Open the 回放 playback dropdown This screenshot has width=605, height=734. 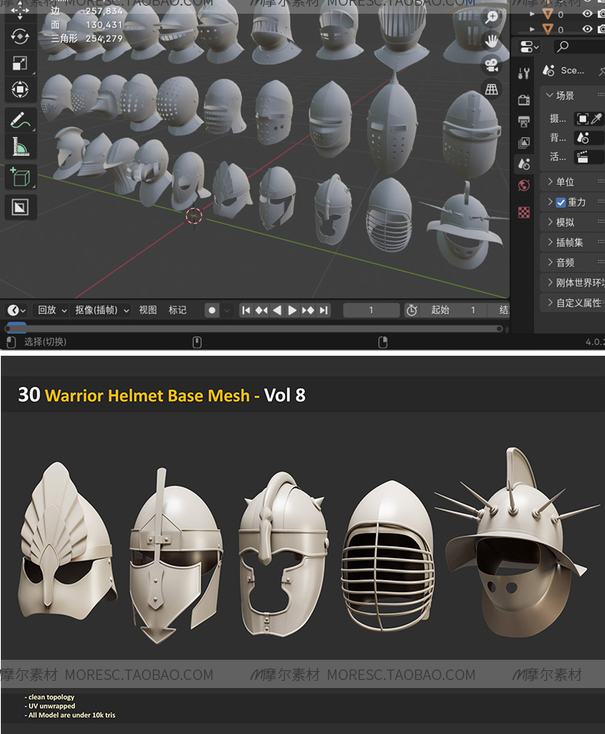pyautogui.click(x=52, y=310)
